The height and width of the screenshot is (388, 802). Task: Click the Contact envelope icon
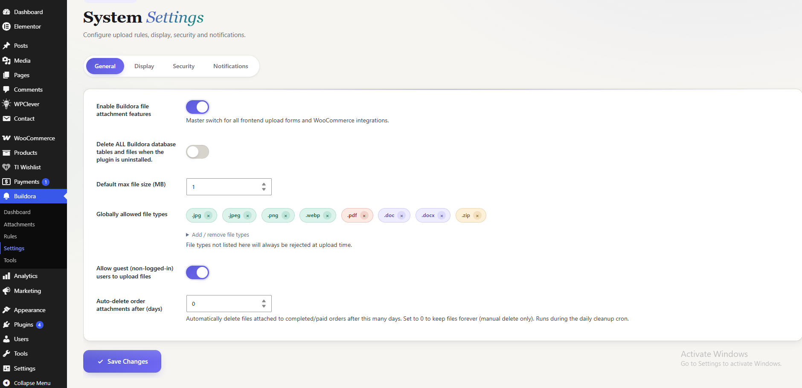[6, 119]
